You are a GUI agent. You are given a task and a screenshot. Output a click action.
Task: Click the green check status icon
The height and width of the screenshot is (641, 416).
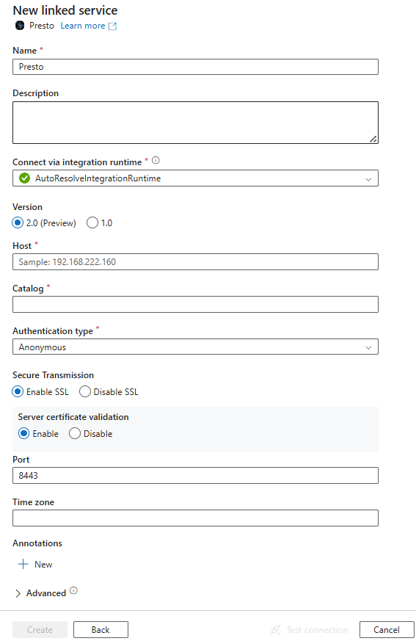pyautogui.click(x=24, y=178)
